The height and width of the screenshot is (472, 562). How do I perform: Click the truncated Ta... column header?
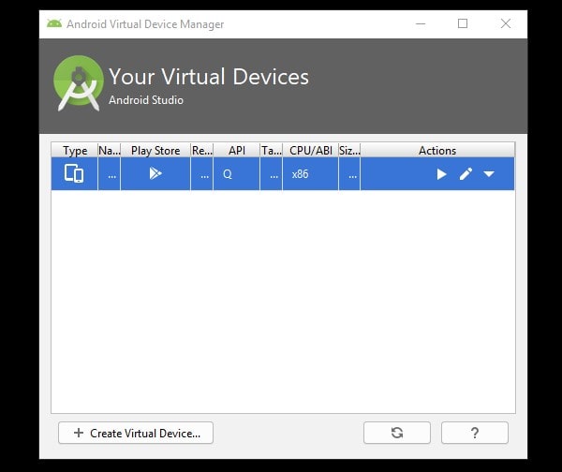pyautogui.click(x=272, y=150)
